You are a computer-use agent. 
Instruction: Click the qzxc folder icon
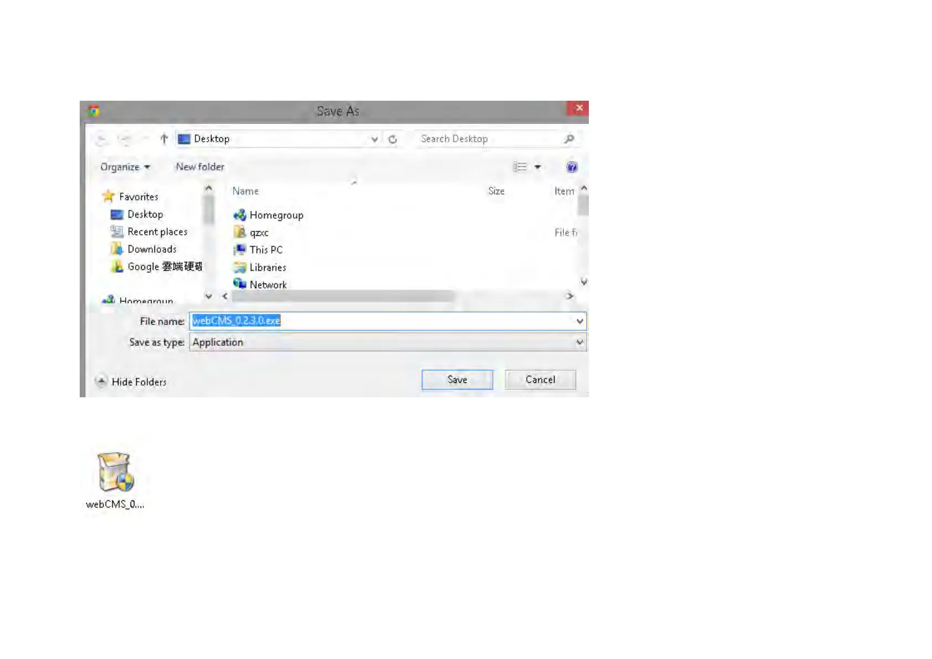[240, 232]
